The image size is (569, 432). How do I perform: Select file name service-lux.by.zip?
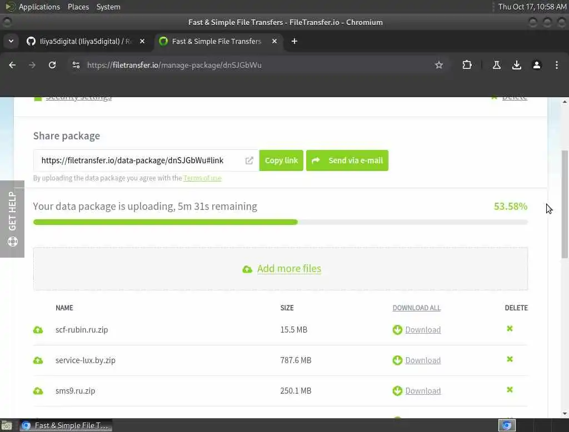point(85,360)
